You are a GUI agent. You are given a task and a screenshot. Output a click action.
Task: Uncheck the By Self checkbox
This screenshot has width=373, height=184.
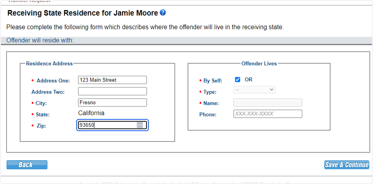(x=237, y=80)
